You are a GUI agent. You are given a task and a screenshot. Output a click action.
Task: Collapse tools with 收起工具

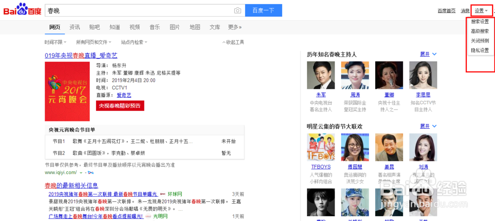tap(233, 42)
